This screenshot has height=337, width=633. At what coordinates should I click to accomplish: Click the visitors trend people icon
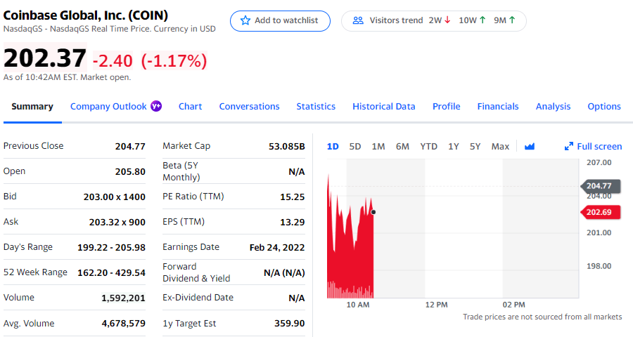(x=358, y=20)
